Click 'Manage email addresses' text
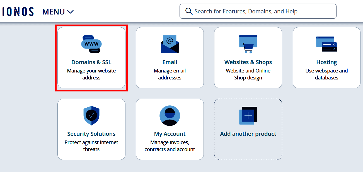Screen dimensions: 363x172 tap(170, 74)
